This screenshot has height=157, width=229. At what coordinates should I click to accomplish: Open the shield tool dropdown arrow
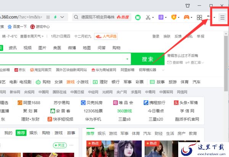[x=179, y=18]
